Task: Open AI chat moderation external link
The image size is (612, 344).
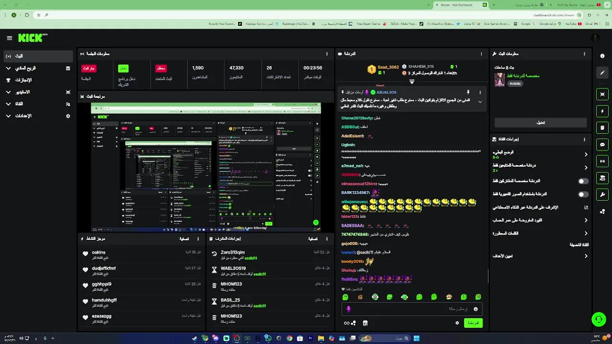Action: [x=586, y=207]
